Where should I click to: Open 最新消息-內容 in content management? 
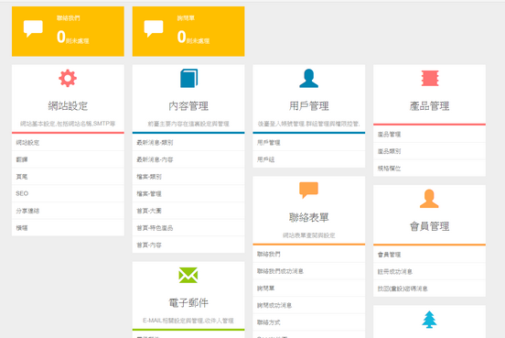tap(155, 159)
